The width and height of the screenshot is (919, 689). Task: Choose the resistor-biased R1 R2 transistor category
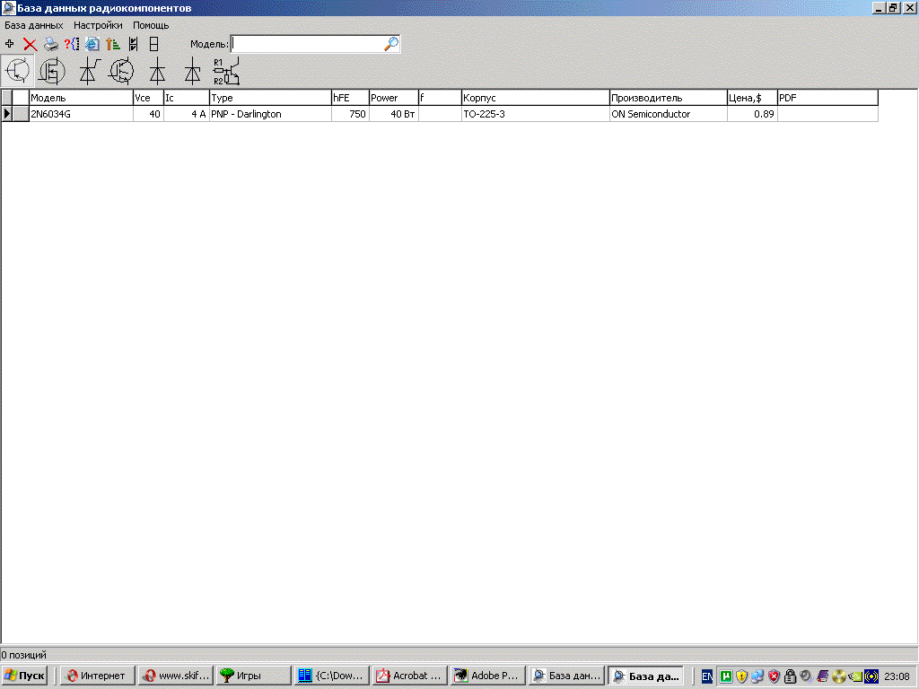[x=225, y=70]
